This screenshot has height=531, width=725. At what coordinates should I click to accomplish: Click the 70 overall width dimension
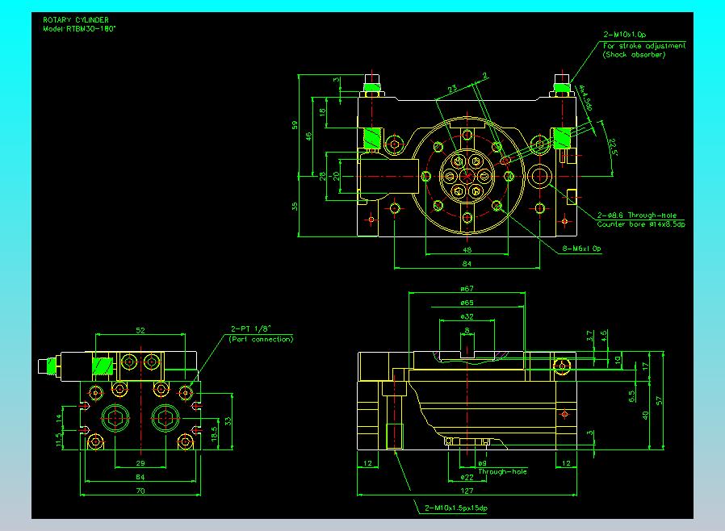click(x=140, y=491)
